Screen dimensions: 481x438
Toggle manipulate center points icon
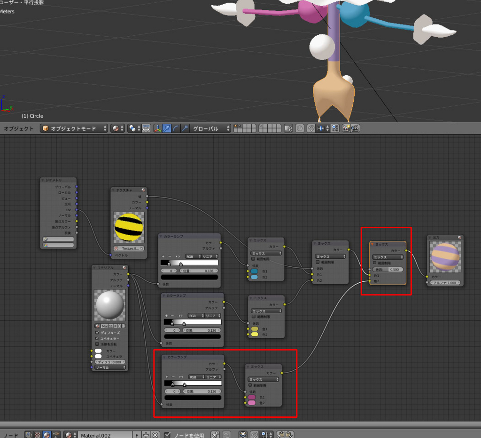point(147,128)
